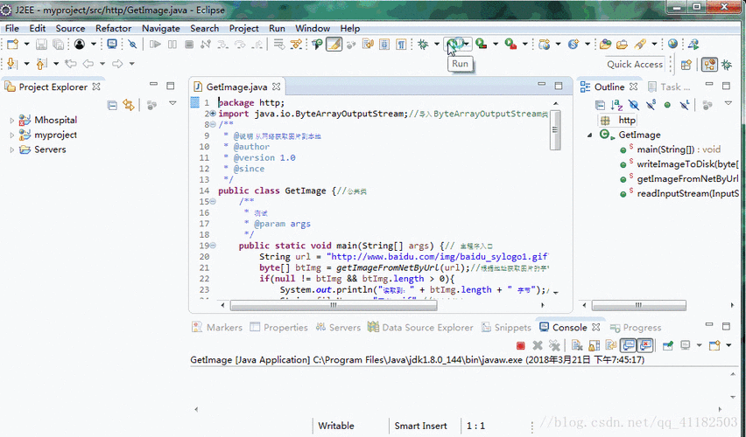746x437 pixels.
Task: Toggle Show Console When Standard Error Changes
Action: tap(645, 346)
